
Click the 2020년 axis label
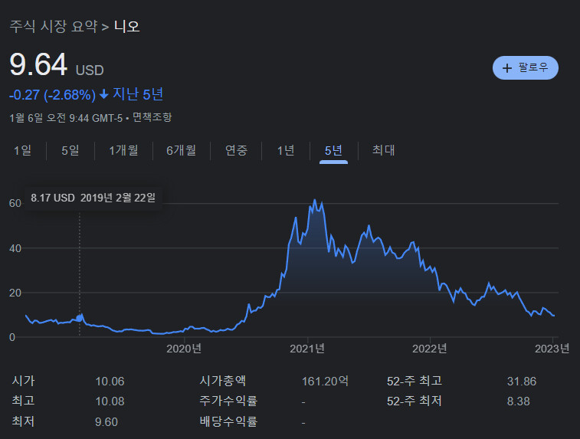pos(184,349)
